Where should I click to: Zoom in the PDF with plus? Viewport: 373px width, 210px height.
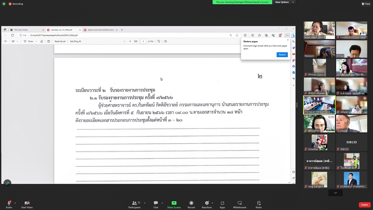pos(130,41)
